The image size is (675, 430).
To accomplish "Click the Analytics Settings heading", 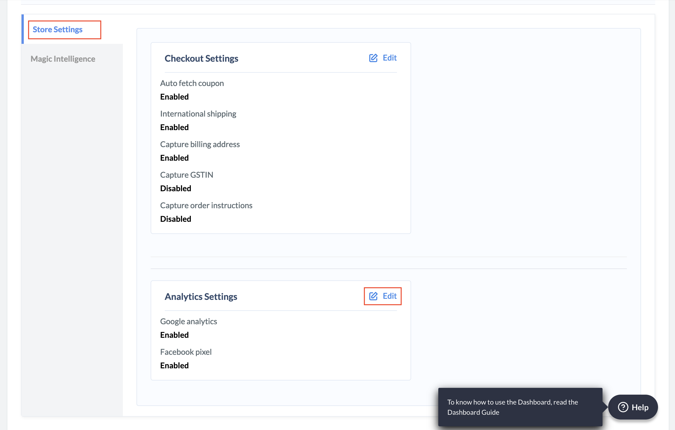I will point(201,296).
